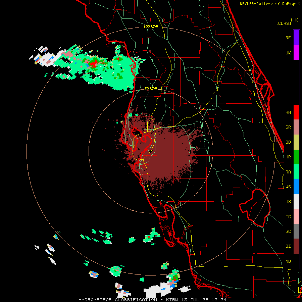Click the WS blue legend swatch
Image resolution: width=302 pixels, height=302 pixels.
point(296,187)
